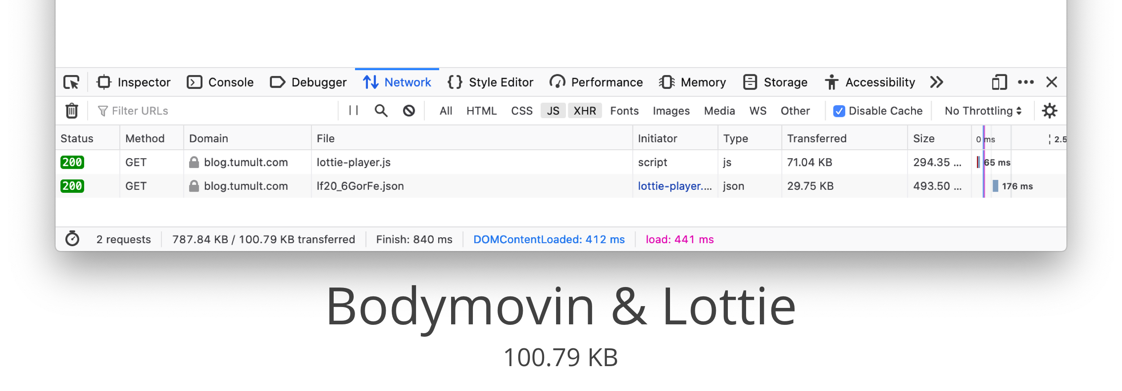Screen dimensions: 1122x391
Task: Click the 200 status of lottie-player.js
Action: click(72, 162)
